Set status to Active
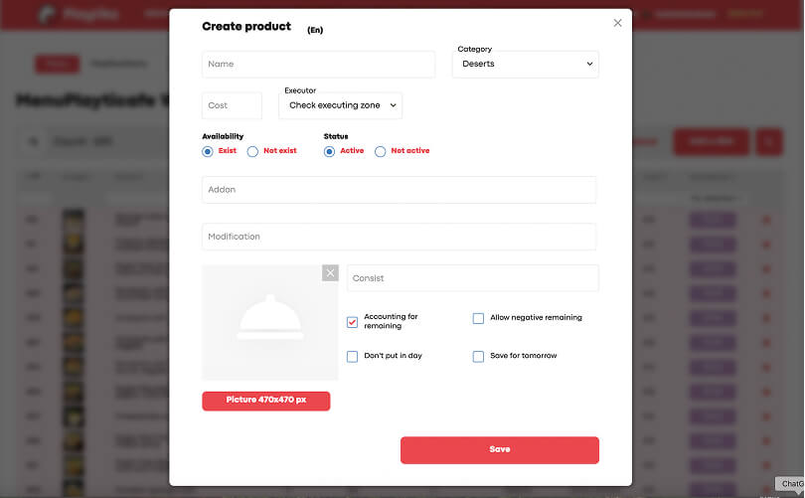This screenshot has width=805, height=498. [x=330, y=151]
